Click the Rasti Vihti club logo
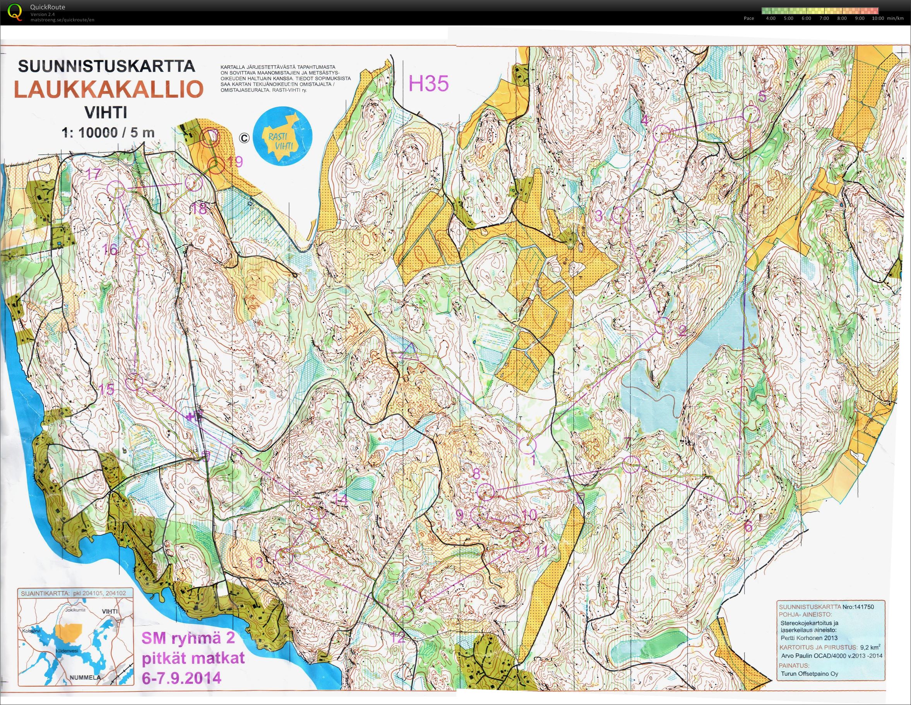 click(283, 137)
